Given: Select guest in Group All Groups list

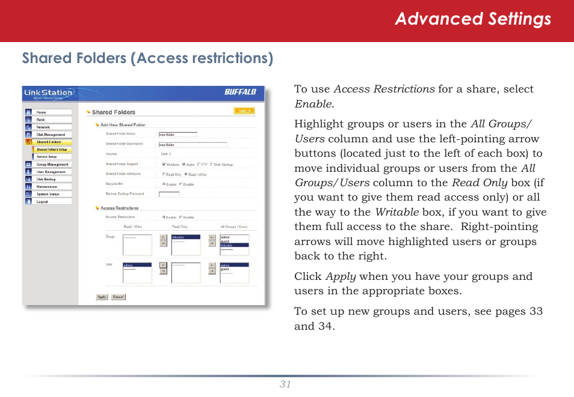Looking at the screenshot, I should (x=235, y=241).
